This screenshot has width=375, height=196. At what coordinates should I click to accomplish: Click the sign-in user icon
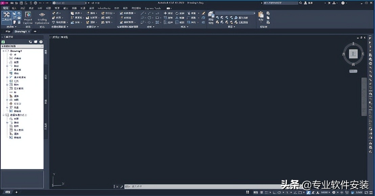coord(305,3)
